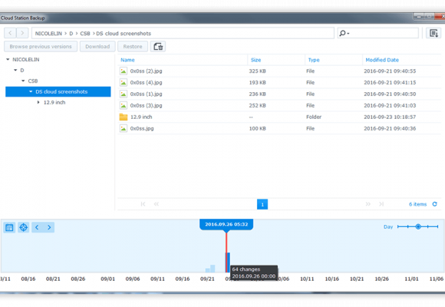Open the task list icon at top right
Viewport: 445px width, 307px height.
coord(433,33)
